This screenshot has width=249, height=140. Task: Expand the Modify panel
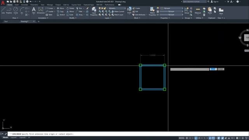point(73,18)
